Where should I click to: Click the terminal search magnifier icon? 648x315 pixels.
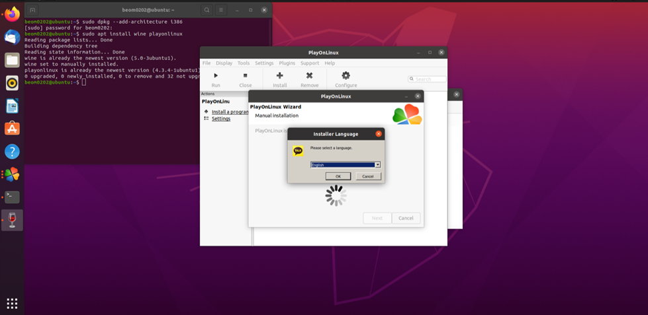tap(207, 10)
